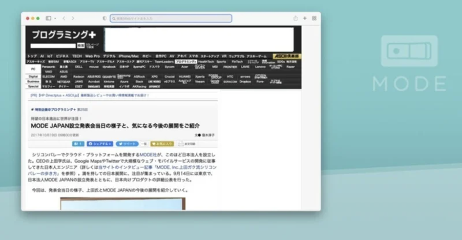Click the Twitter tweet button
Viewport: 462px width, 240px height.
coord(127,144)
